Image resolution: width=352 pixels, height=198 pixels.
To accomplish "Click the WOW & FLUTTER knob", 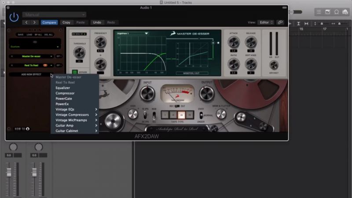I will (x=221, y=114).
